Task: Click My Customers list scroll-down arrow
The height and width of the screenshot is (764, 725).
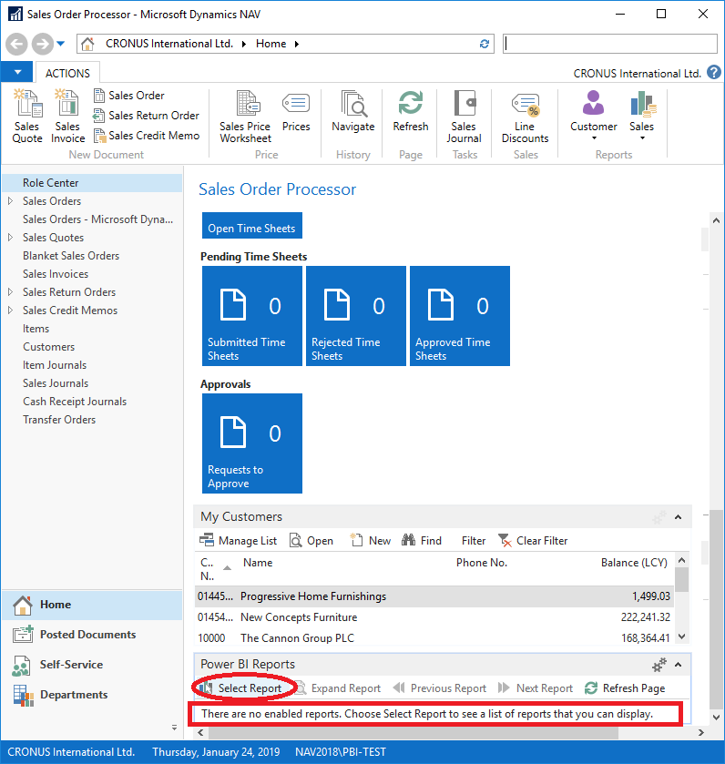Action: 682,637
